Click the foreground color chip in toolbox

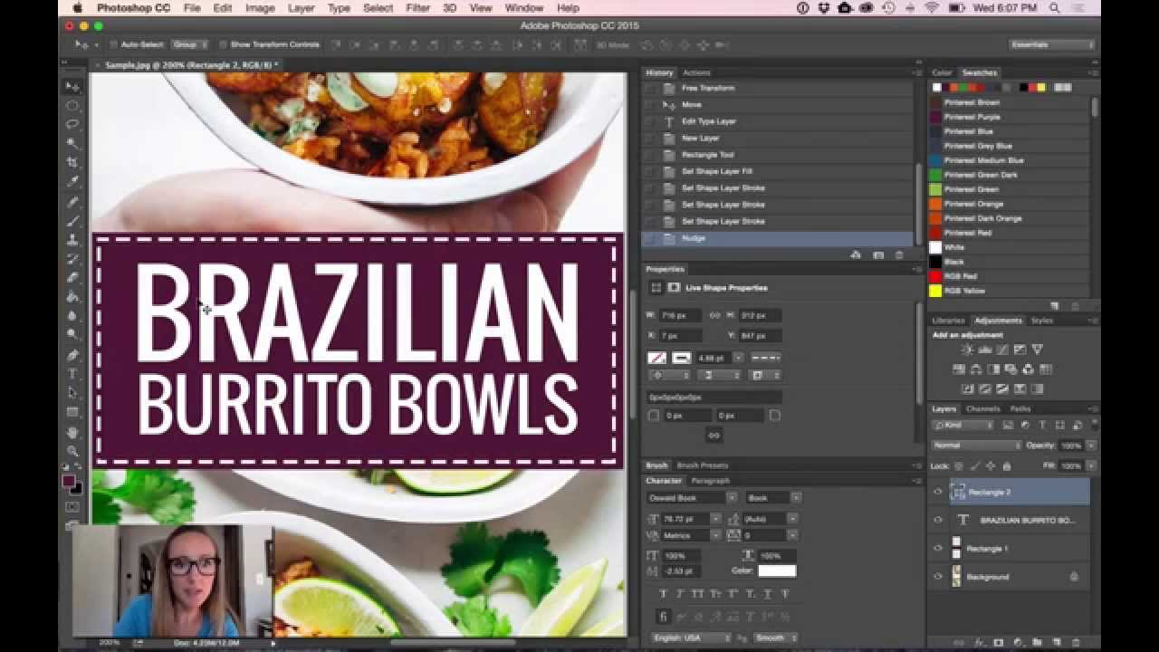tap(69, 481)
